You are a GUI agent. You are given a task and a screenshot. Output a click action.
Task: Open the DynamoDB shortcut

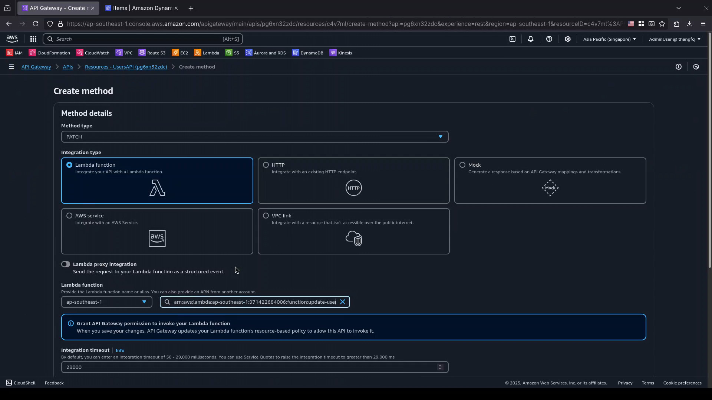click(x=307, y=53)
